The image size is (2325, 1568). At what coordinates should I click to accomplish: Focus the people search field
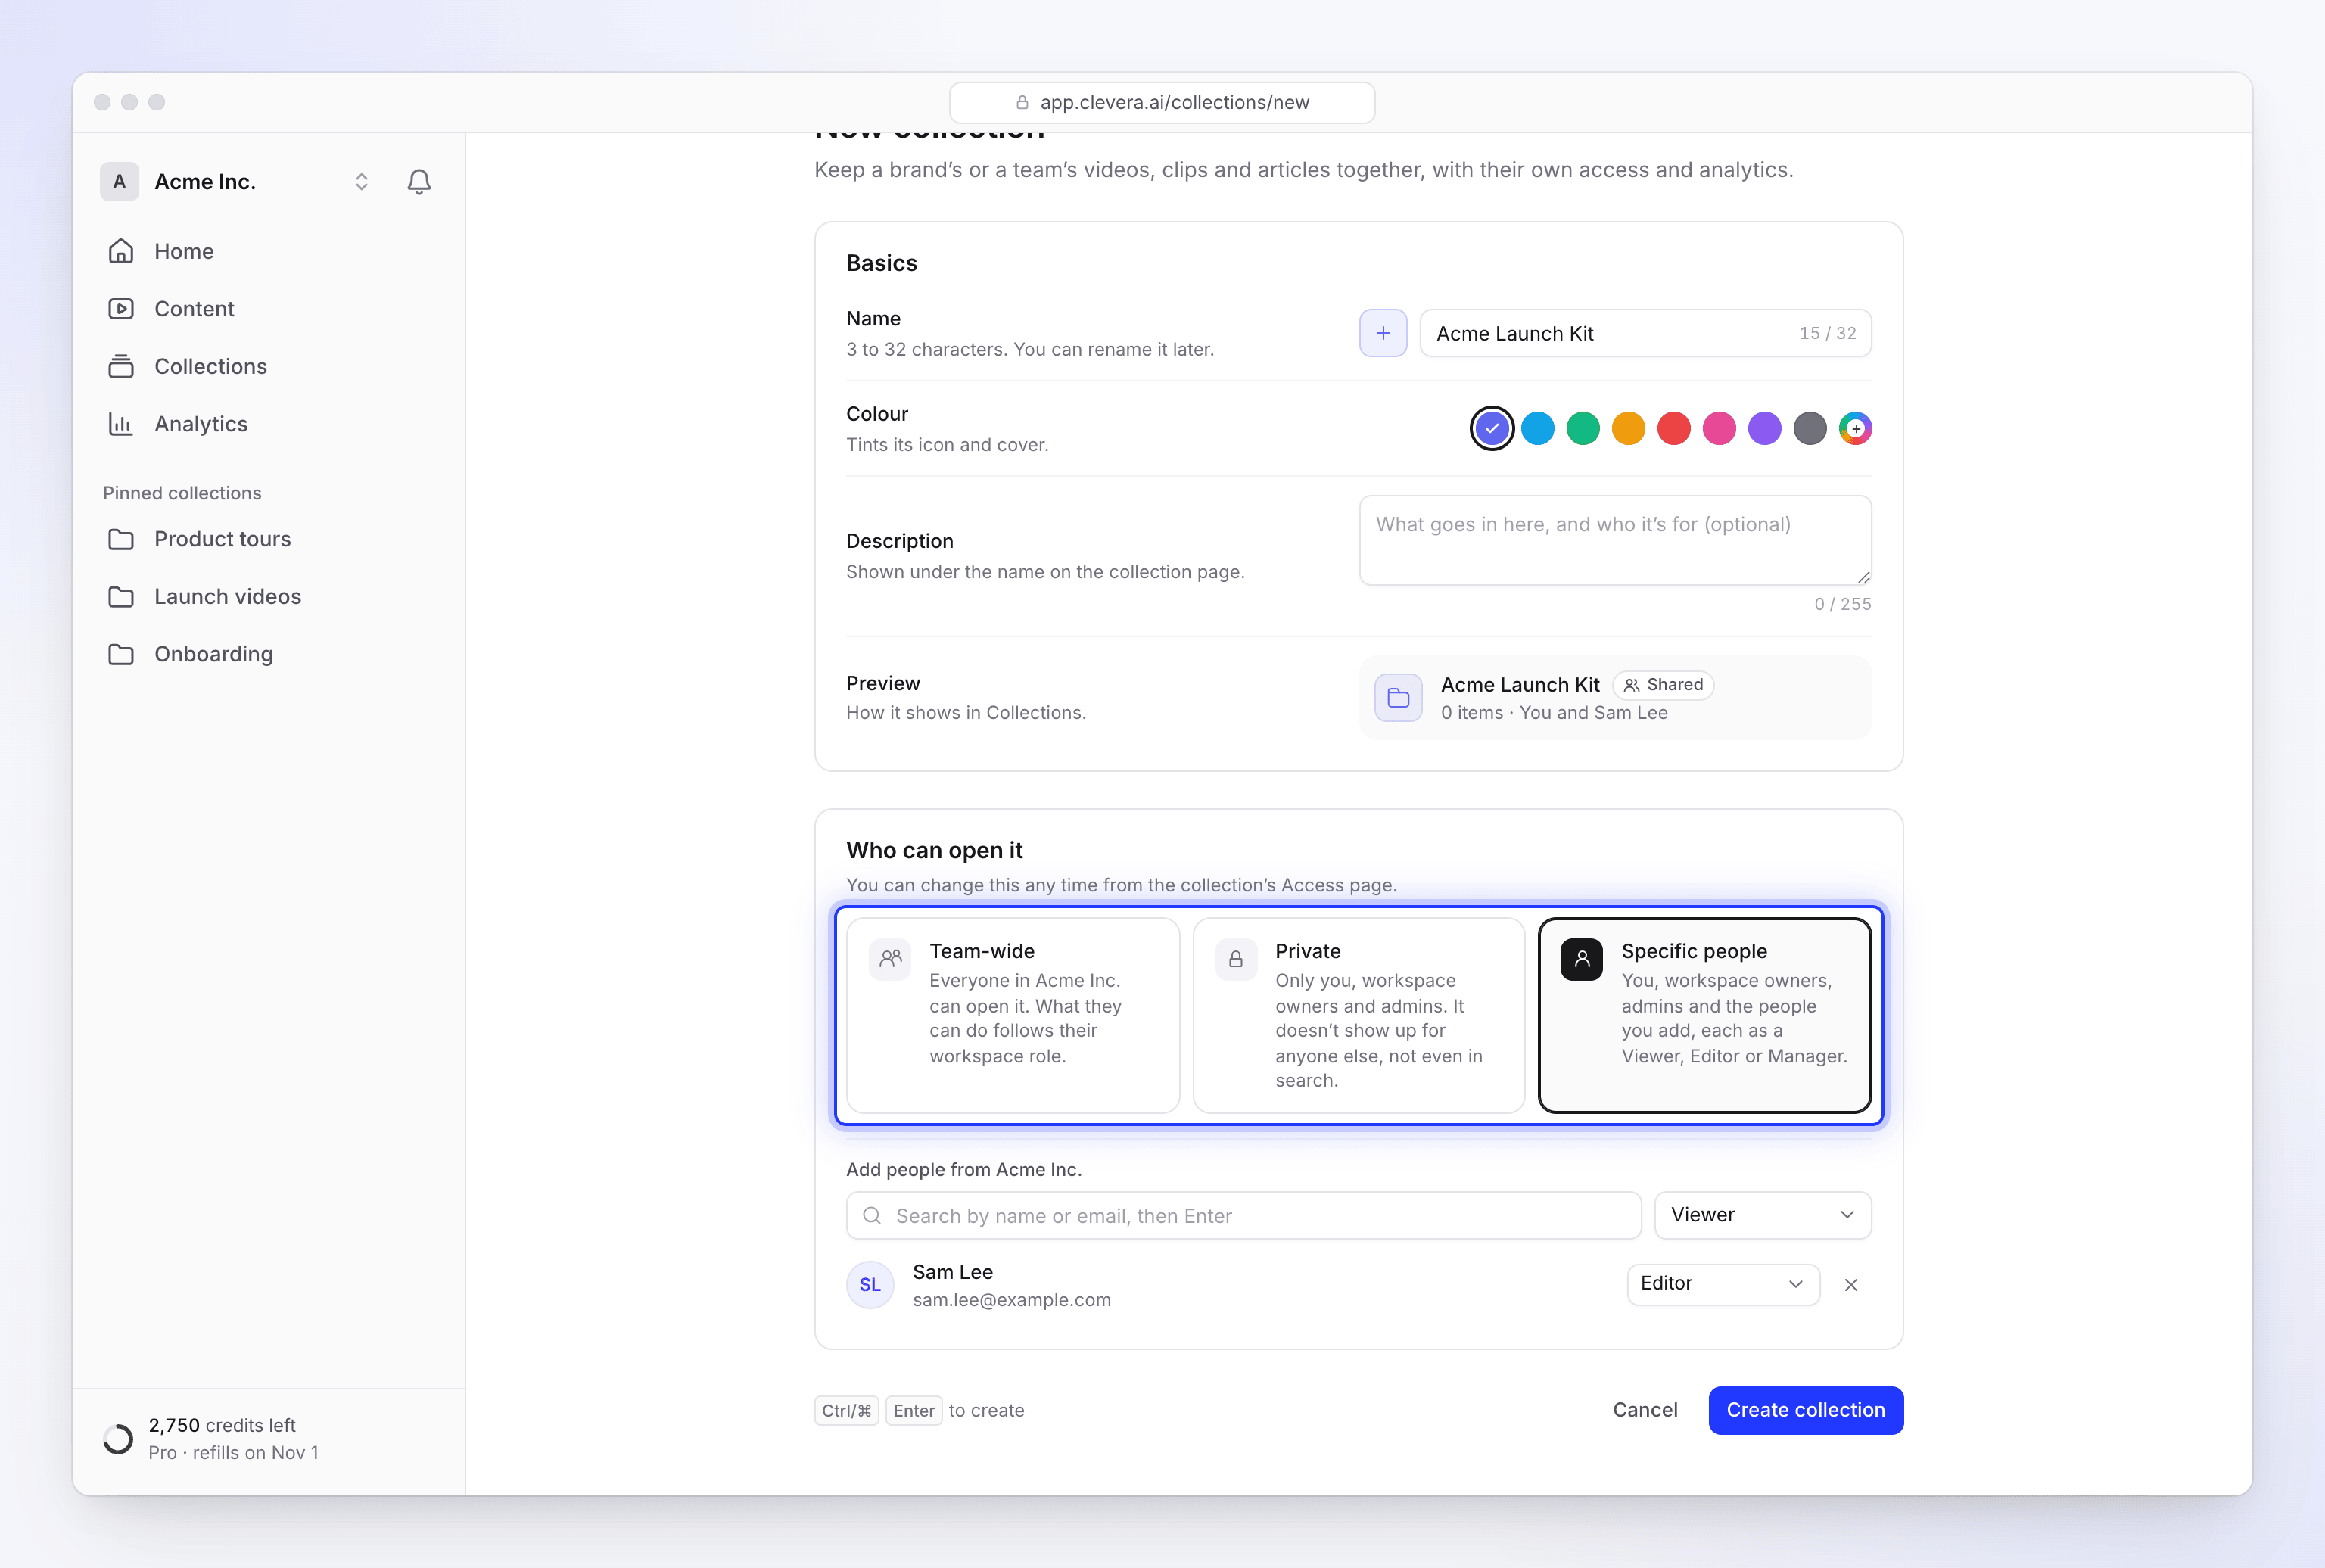click(x=1243, y=1215)
